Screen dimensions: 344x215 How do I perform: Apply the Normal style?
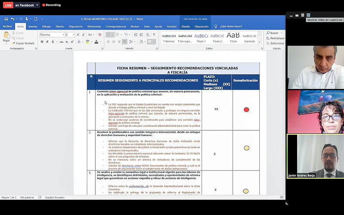click(169, 38)
